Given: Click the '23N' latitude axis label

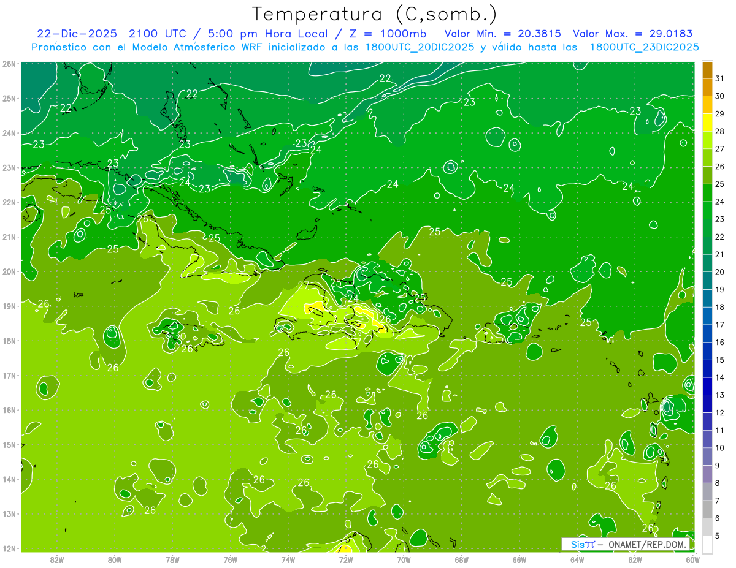Looking at the screenshot, I should pyautogui.click(x=9, y=167).
